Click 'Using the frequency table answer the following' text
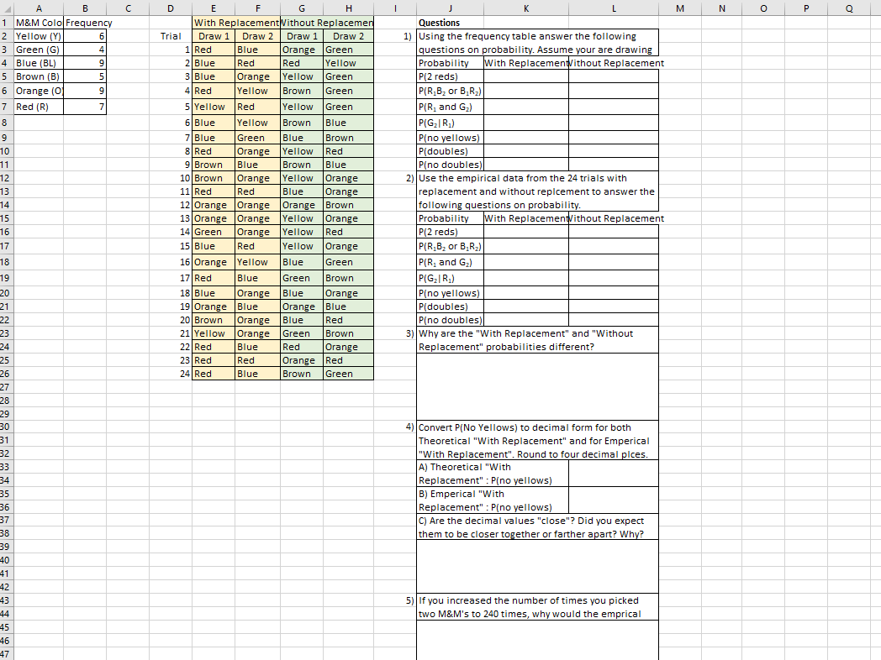Screen dimensions: 881x660 pos(527,36)
